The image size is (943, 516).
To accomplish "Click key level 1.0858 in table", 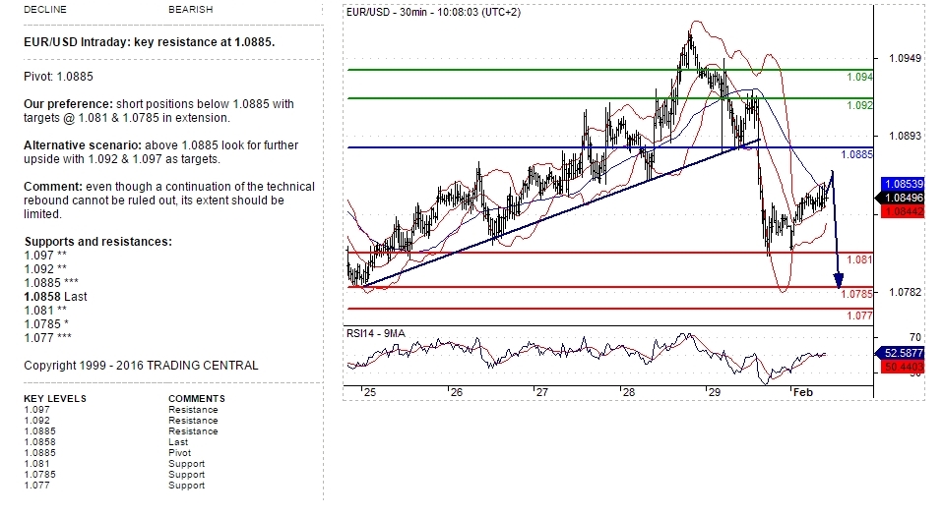I will click(x=39, y=442).
